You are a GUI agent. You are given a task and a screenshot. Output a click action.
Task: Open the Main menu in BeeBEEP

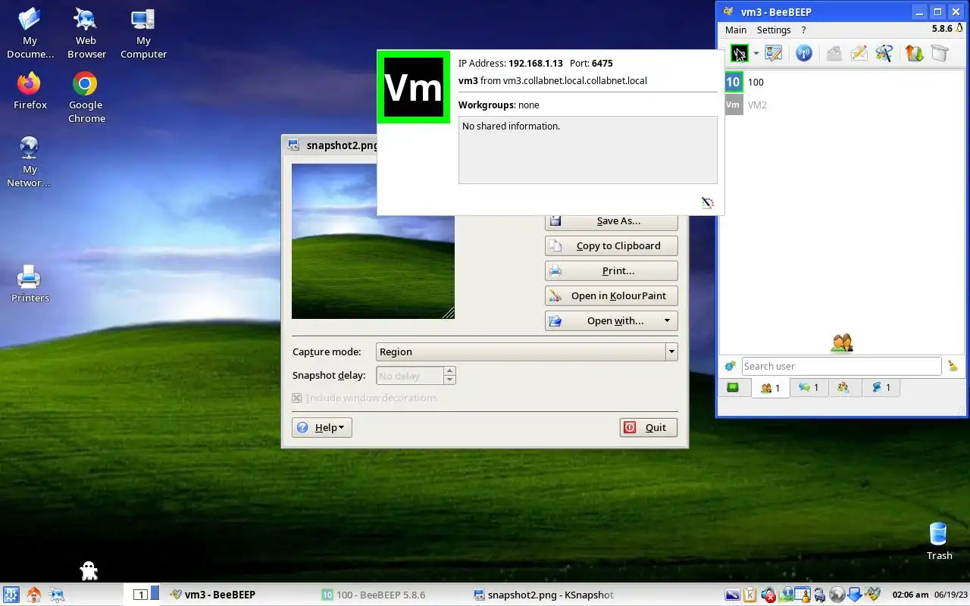(736, 30)
